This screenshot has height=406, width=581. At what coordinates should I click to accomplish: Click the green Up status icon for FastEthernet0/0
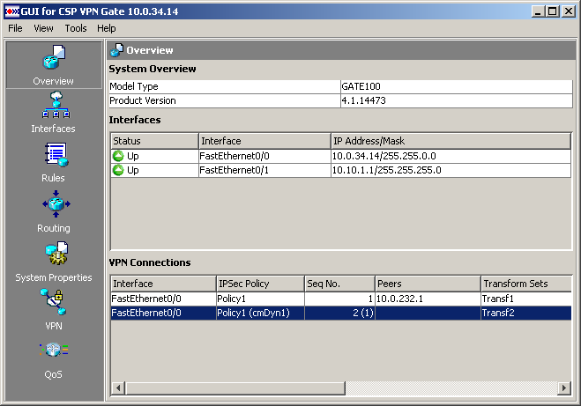(x=118, y=156)
